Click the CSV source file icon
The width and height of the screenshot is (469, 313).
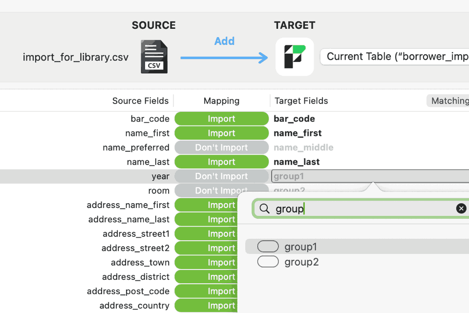pyautogui.click(x=154, y=57)
